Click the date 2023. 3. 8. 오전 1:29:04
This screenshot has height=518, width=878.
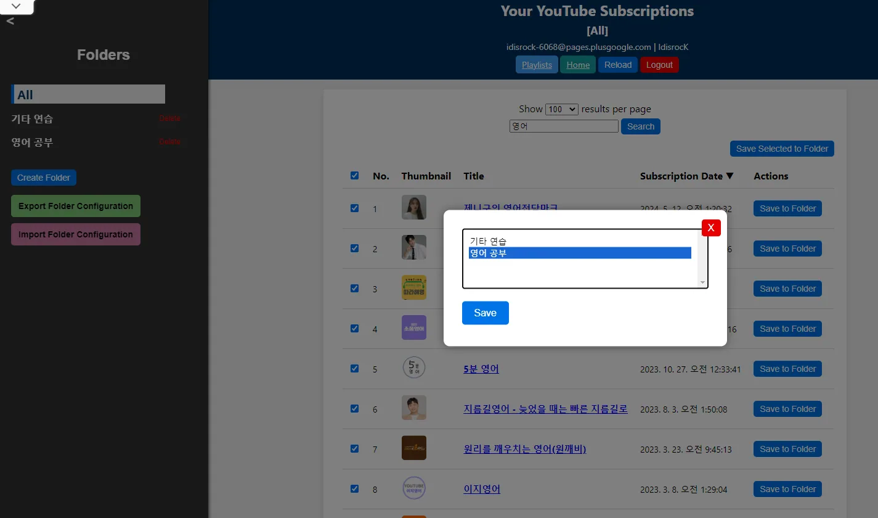(x=683, y=490)
